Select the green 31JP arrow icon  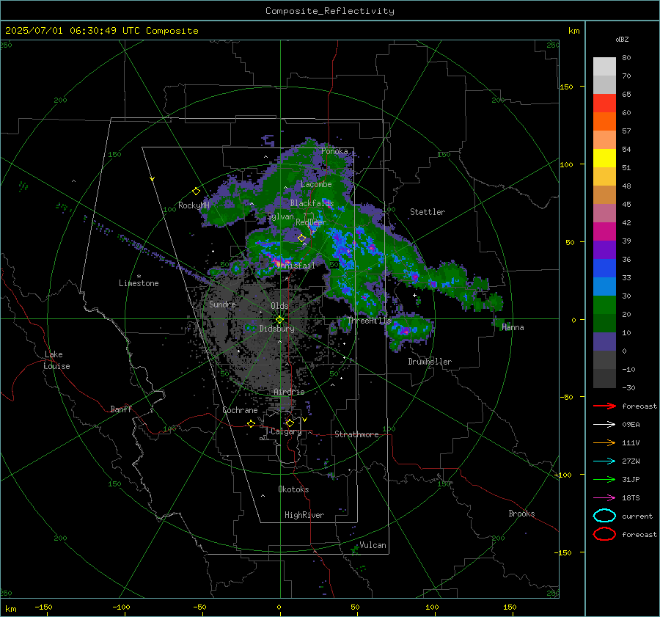604,479
